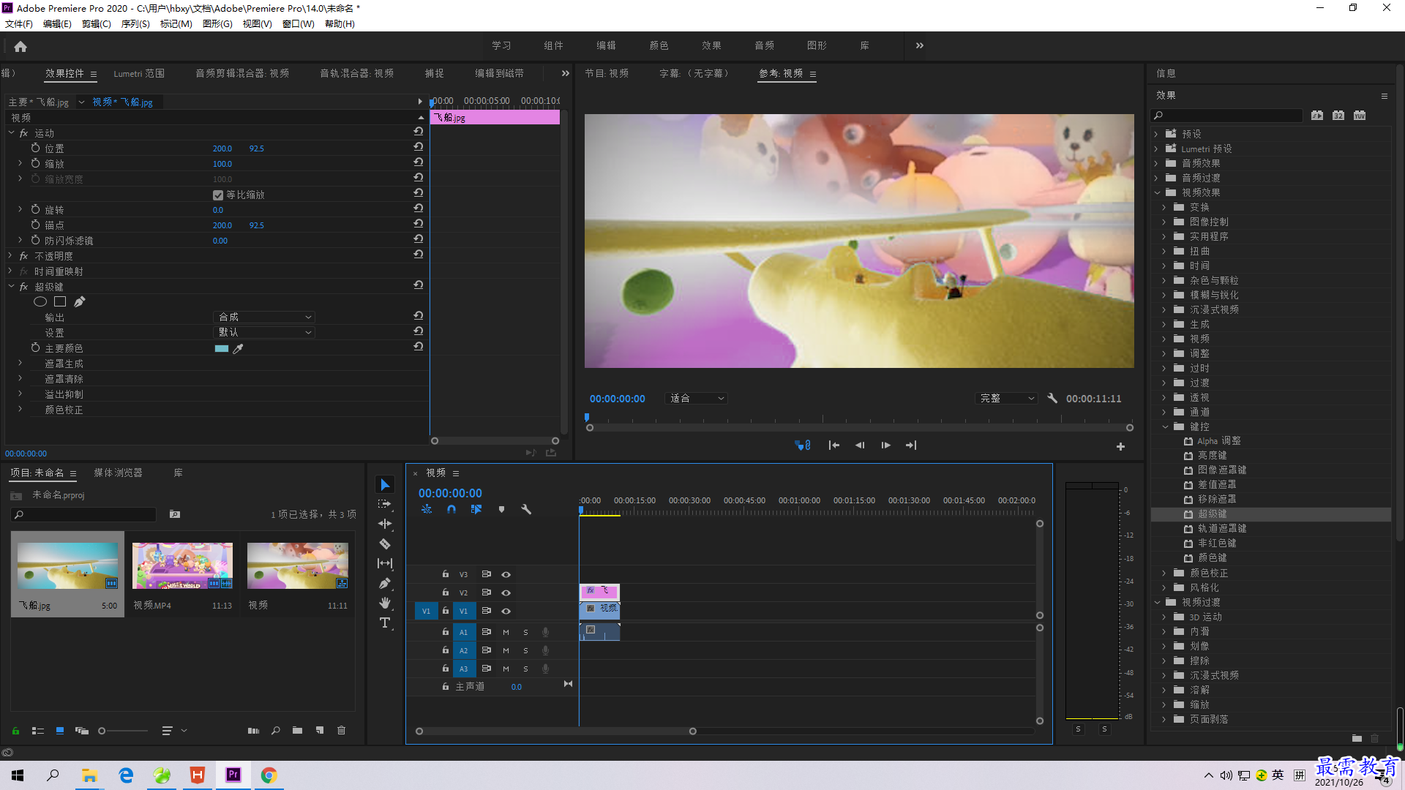This screenshot has height=790, width=1405.
Task: Select the Razor tool
Action: point(385,543)
